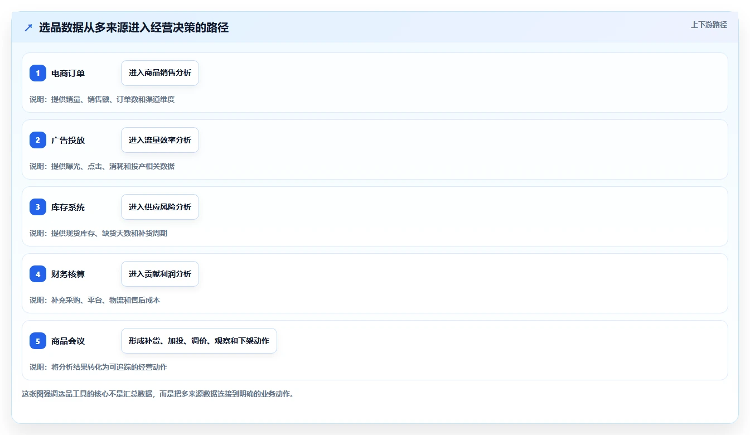The height and width of the screenshot is (435, 750).
Task: Click the 进入商品销售分析 button
Action: 160,73
